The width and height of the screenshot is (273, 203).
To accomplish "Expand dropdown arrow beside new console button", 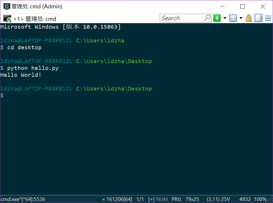I will 225,18.
